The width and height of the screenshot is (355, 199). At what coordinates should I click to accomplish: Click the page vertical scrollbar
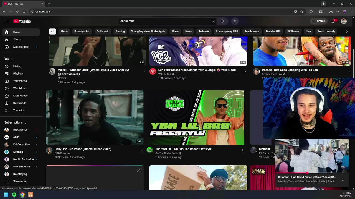tap(353, 64)
